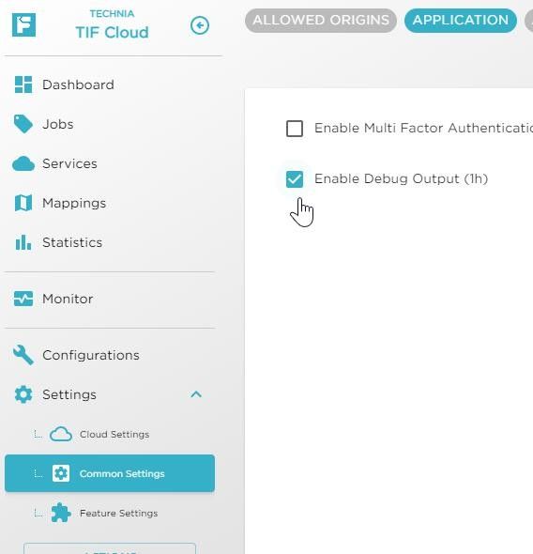Click the Common Settings gear box icon
This screenshot has height=554, width=533.
click(61, 473)
